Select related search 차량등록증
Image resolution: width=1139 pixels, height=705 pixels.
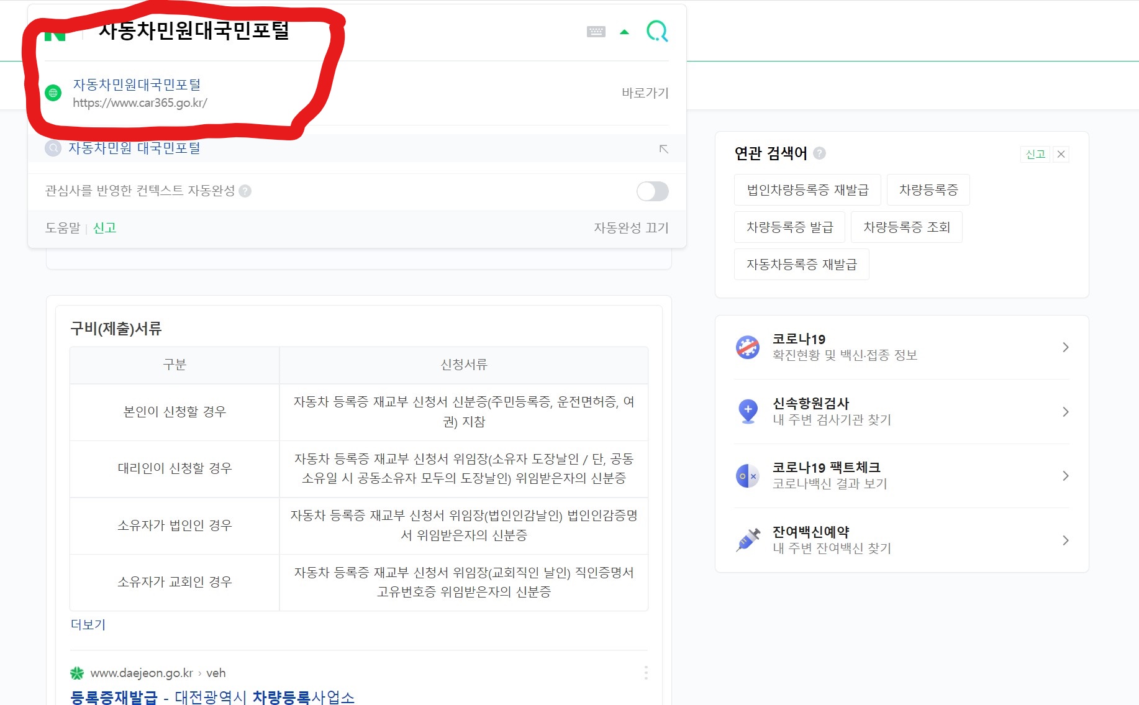[928, 190]
